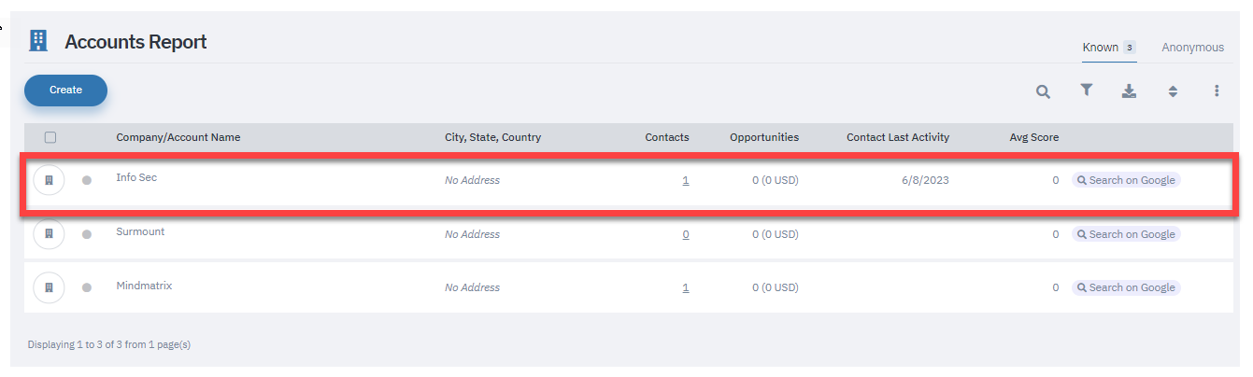Viewport: 1253px width, 377px height.
Task: Click the Info Sec account building icon
Action: (49, 180)
